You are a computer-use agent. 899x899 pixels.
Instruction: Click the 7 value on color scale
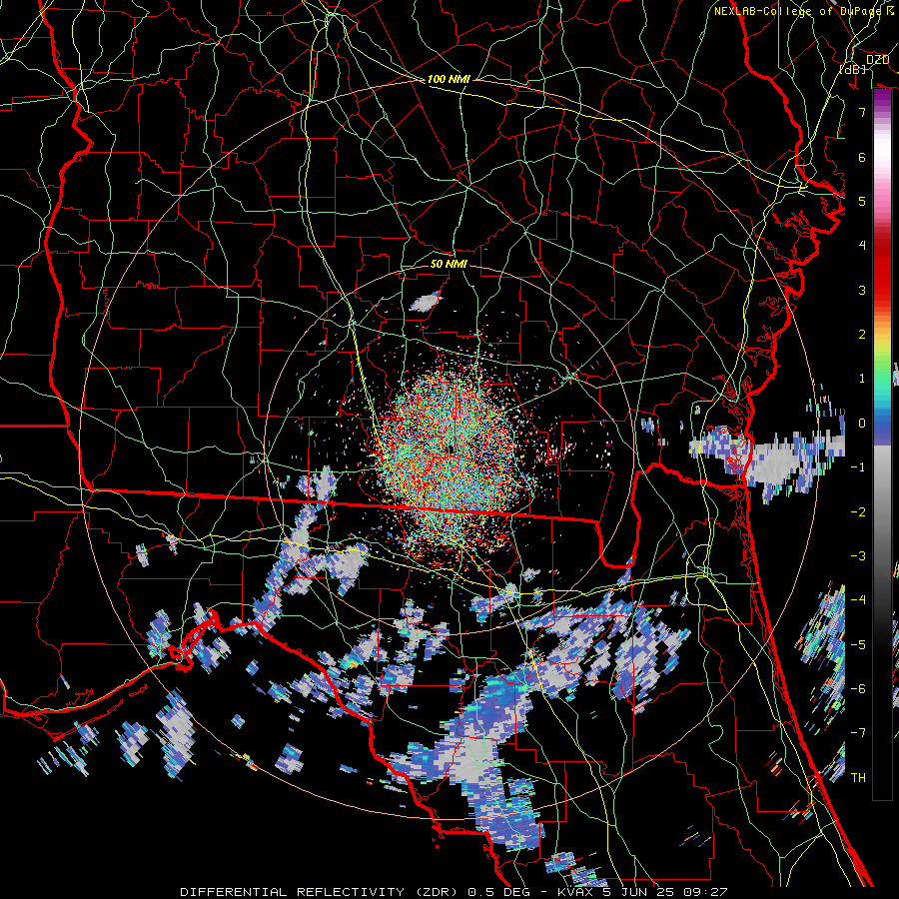862,112
